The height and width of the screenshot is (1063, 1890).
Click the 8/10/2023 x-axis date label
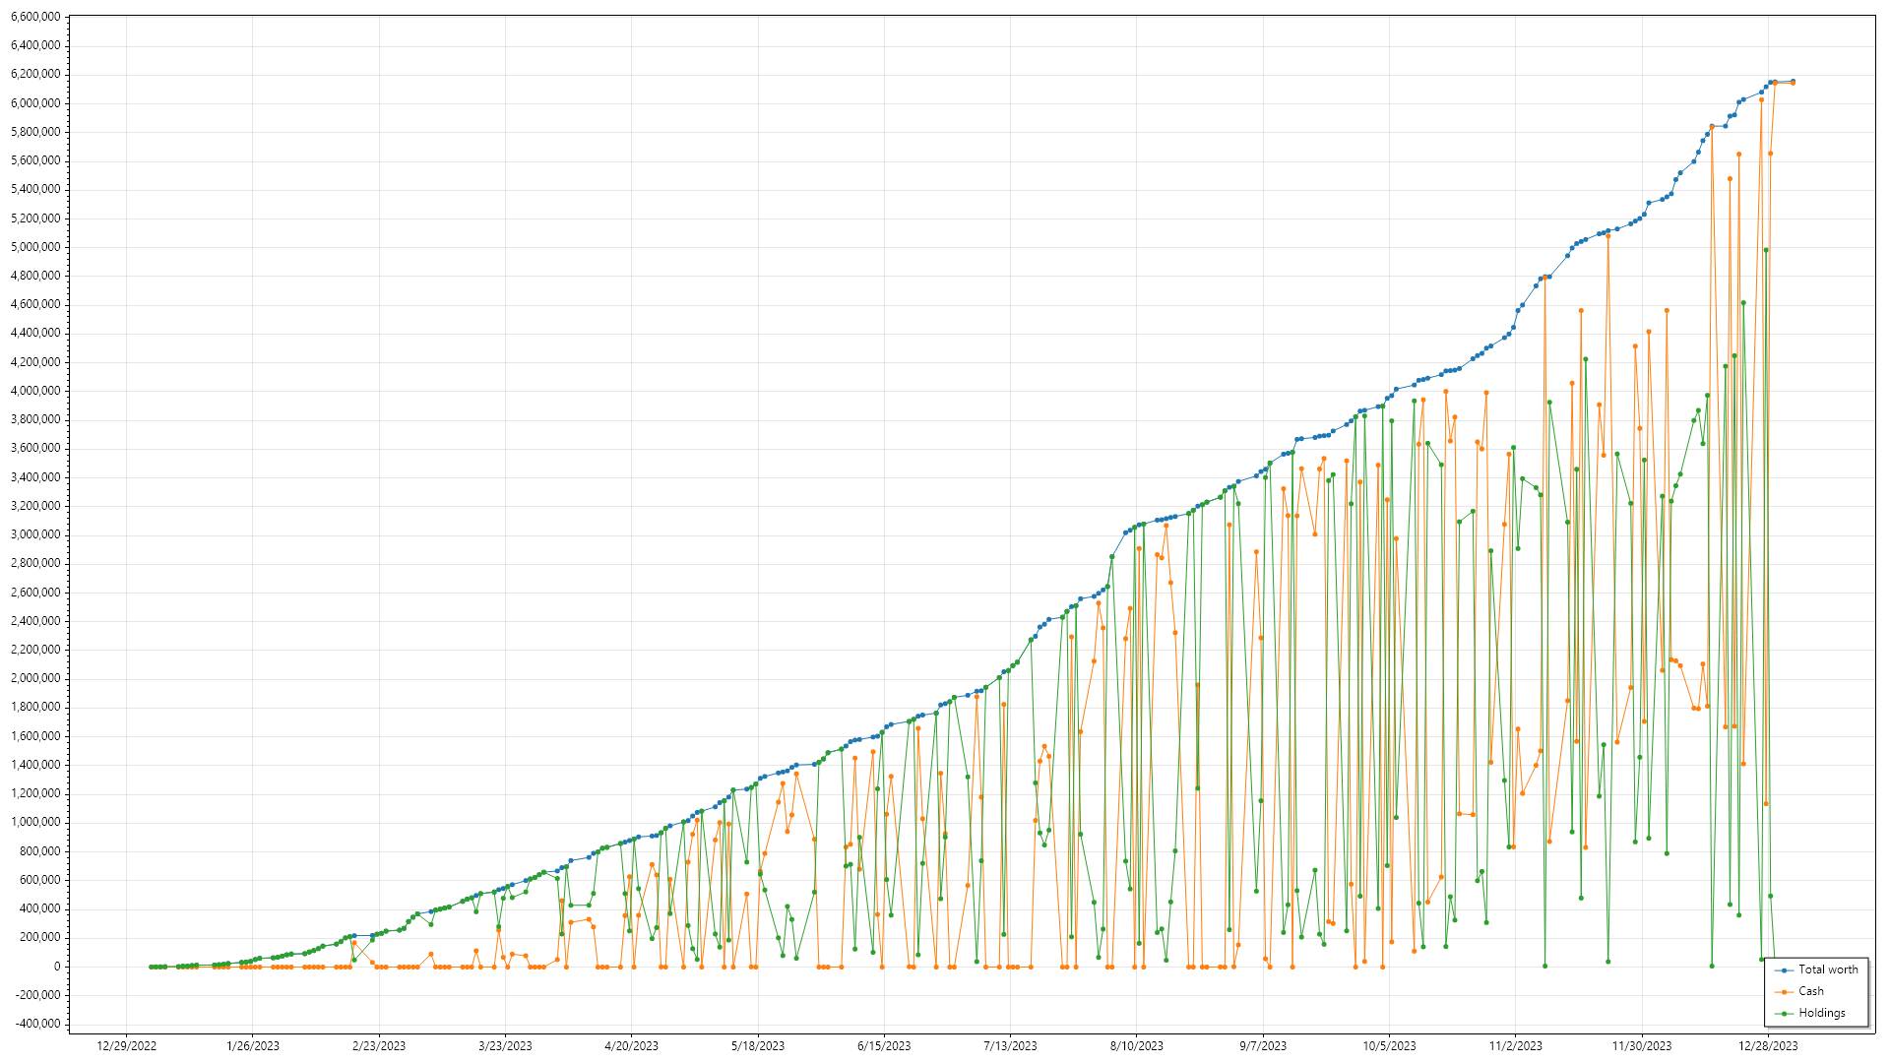pos(1136,1046)
